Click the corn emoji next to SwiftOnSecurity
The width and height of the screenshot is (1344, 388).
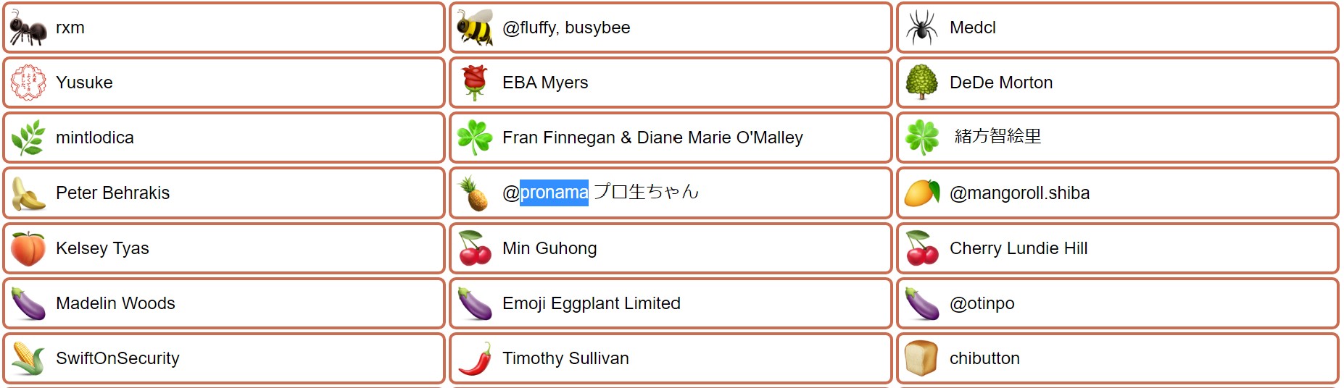[x=28, y=358]
